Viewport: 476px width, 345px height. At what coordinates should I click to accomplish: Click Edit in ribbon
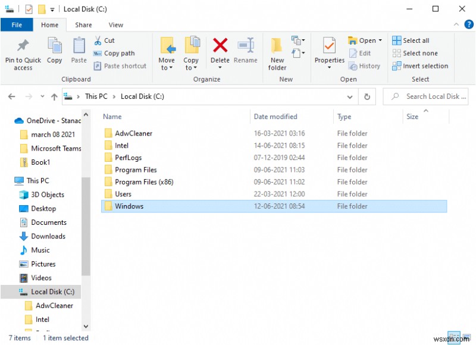[361, 54]
